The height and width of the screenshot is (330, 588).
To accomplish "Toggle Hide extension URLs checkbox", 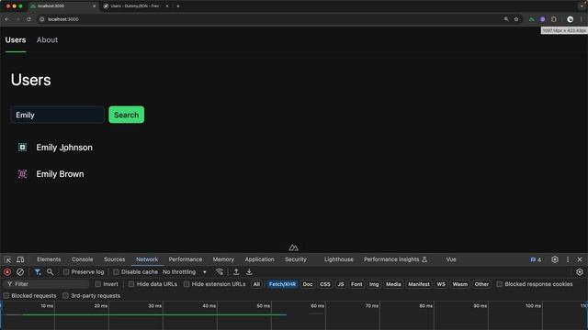I will pos(187,284).
